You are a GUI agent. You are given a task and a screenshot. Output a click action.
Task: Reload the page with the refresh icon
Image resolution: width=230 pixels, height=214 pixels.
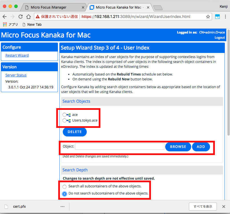click(21, 17)
